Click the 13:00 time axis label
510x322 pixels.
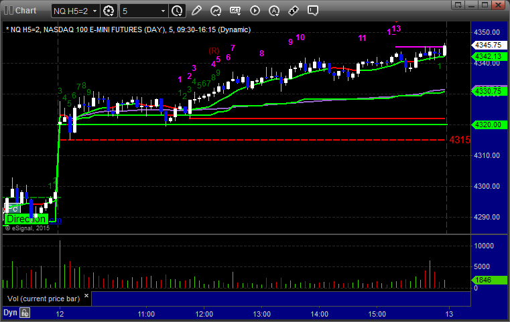click(x=262, y=314)
